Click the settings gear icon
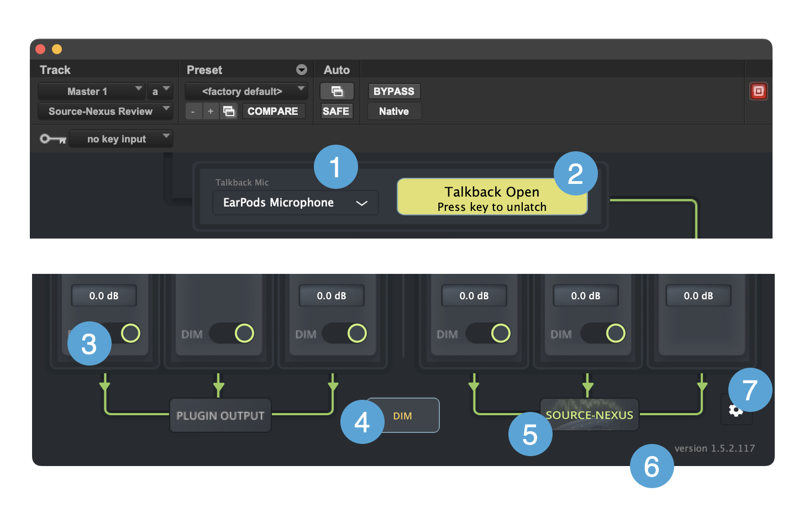The width and height of the screenshot is (809, 508). 735,411
